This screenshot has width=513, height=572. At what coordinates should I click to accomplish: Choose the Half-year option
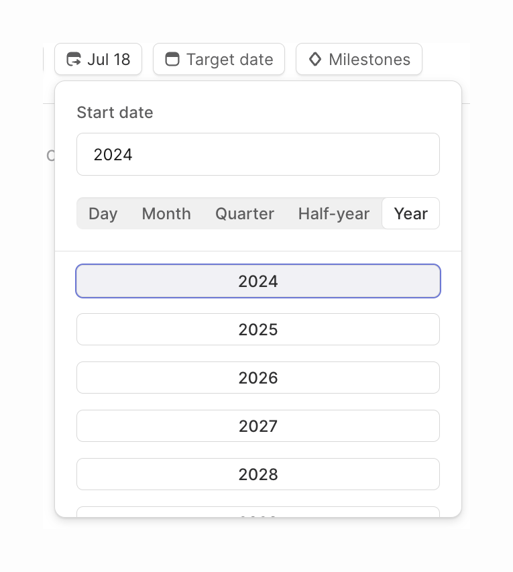point(333,213)
